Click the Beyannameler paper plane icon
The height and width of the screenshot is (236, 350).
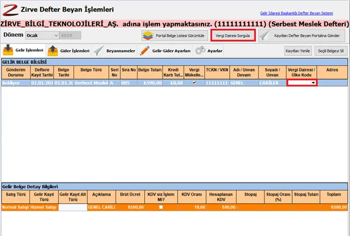99,51
